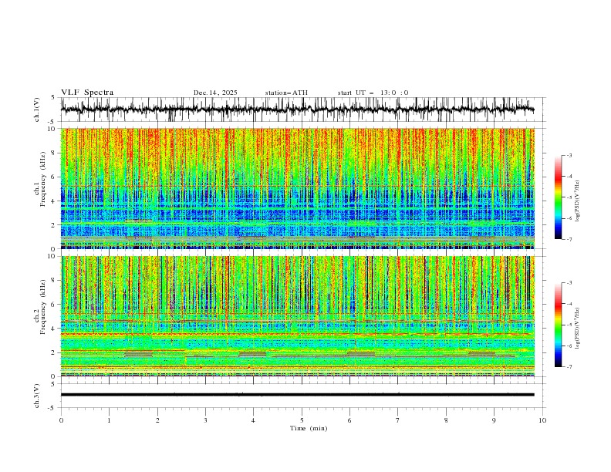
Task: Click the "-4" tick on ch.2 colorbar
Action: [569, 304]
